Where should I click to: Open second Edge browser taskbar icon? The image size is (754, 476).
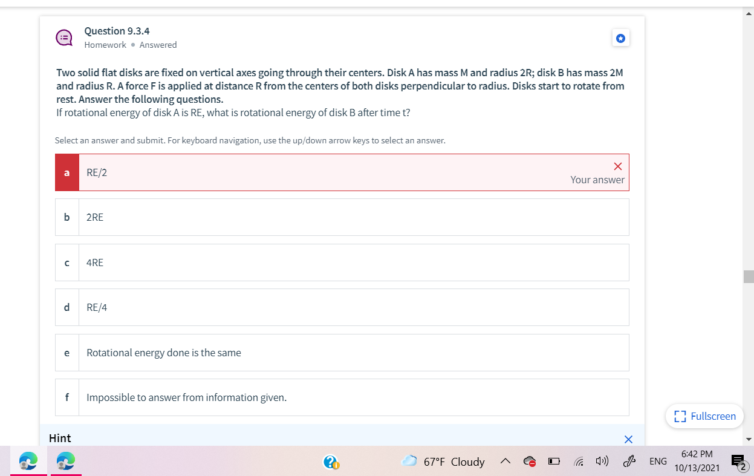[x=65, y=461]
